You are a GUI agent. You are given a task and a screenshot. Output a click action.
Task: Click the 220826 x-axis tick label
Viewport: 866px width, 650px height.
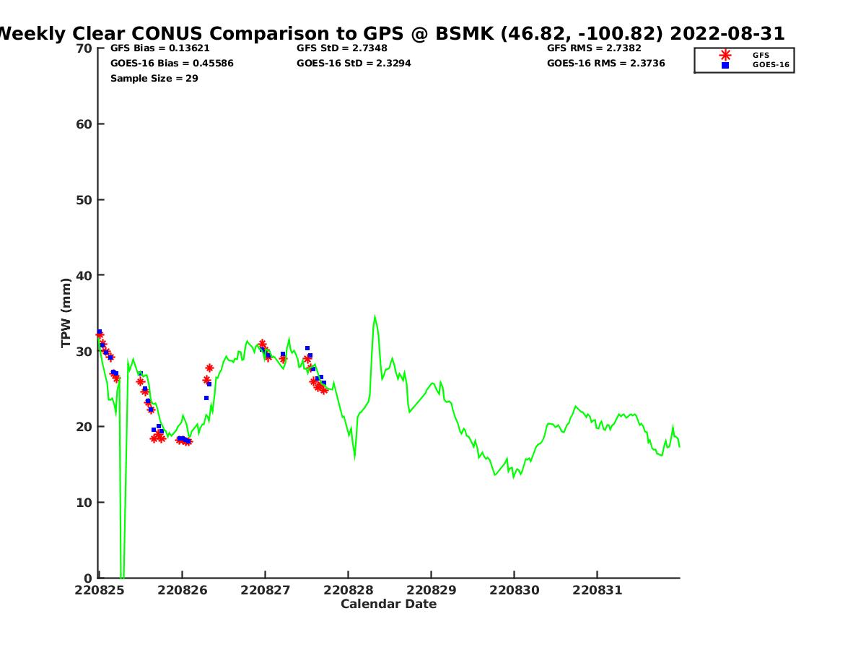pyautogui.click(x=182, y=590)
